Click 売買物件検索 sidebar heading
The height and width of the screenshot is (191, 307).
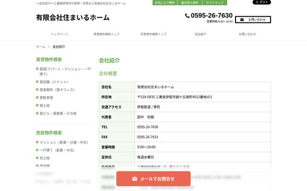[49, 133]
